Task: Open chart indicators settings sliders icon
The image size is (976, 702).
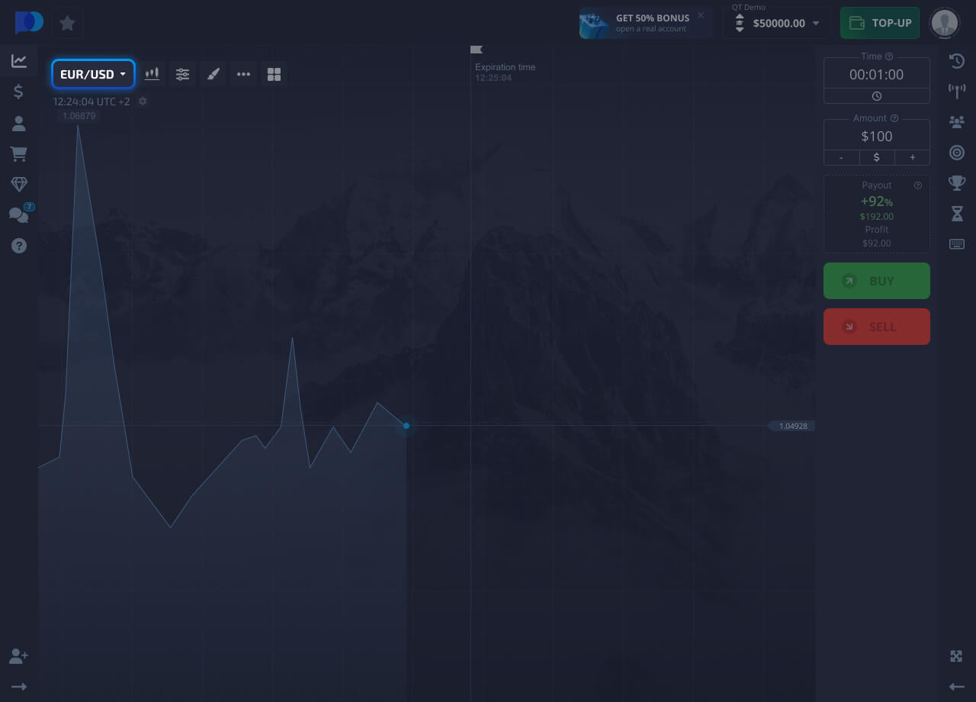Action: click(x=182, y=74)
